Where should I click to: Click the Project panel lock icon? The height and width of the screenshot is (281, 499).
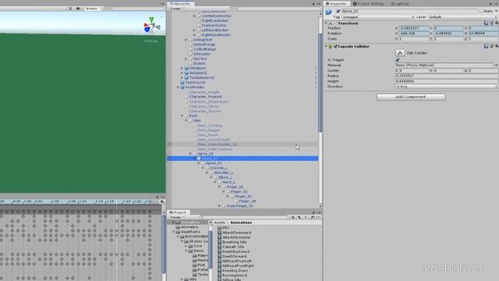[x=313, y=212]
